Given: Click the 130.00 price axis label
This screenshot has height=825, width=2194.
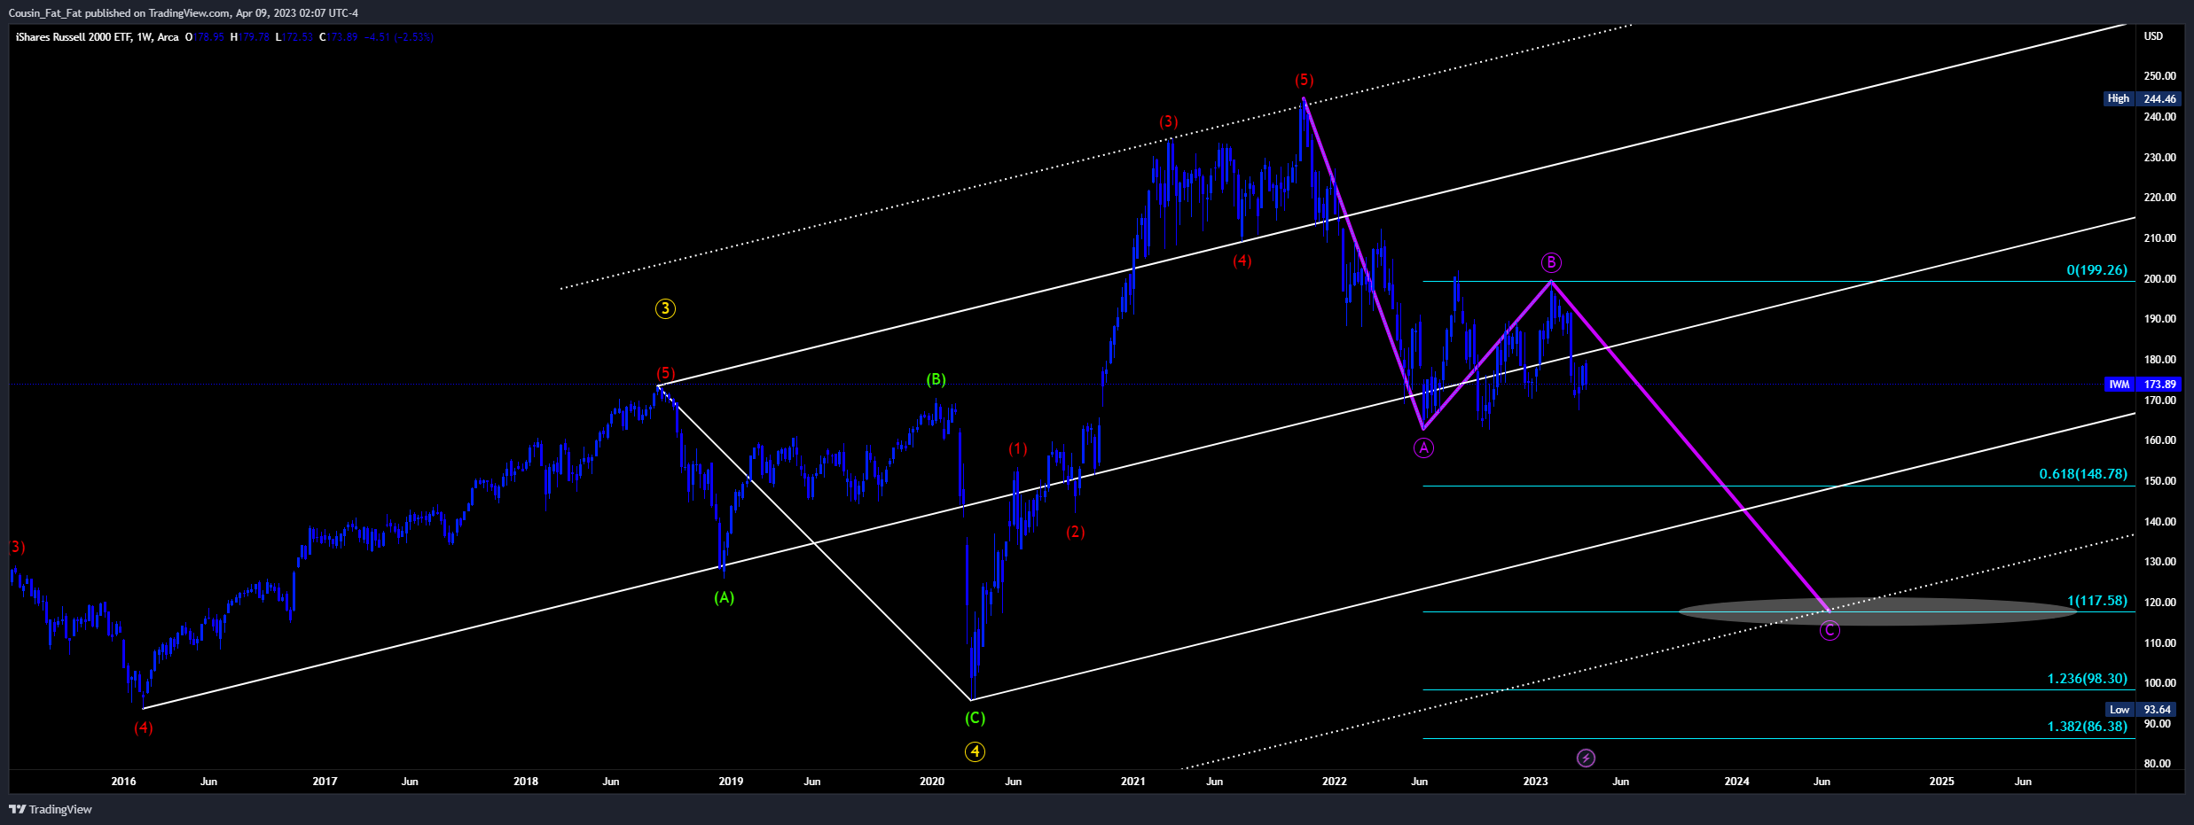Looking at the screenshot, I should coord(2159,562).
